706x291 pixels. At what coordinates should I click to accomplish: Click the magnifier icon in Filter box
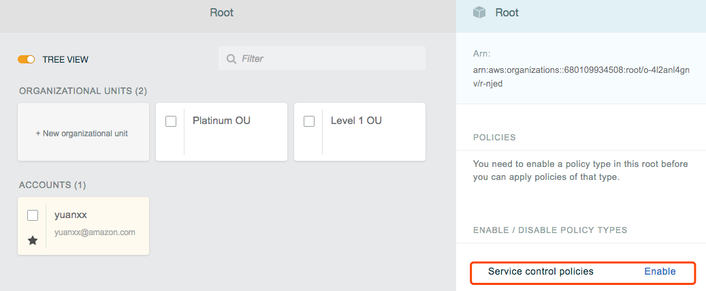(231, 59)
